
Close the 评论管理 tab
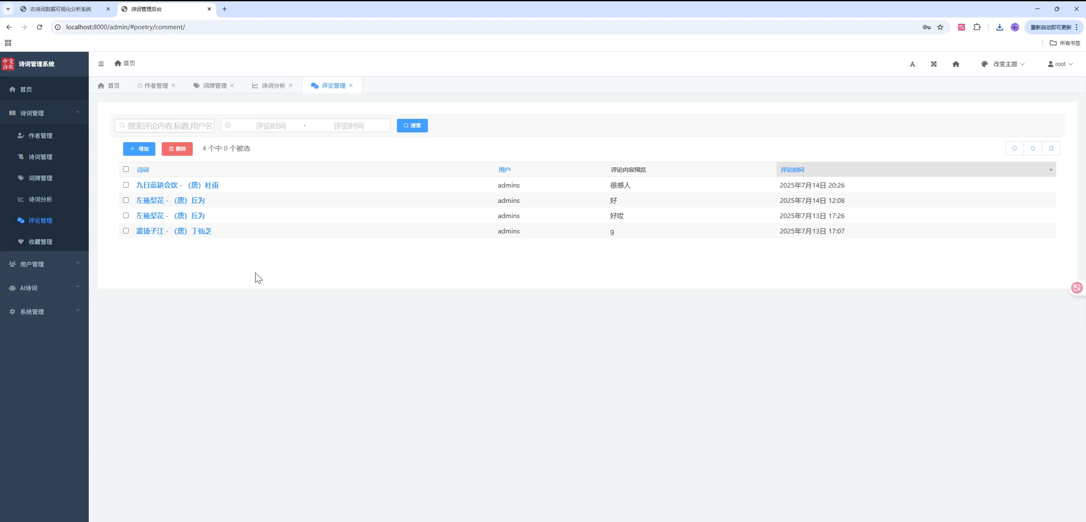tap(351, 86)
